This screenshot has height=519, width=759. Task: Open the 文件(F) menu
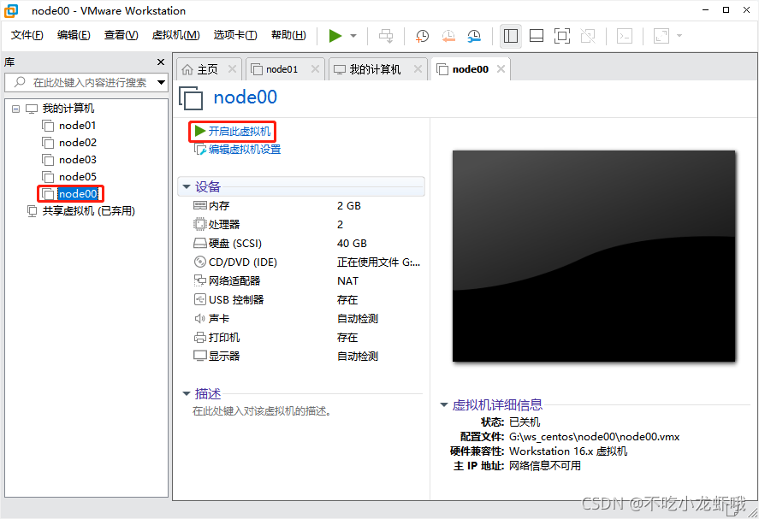[x=27, y=35]
